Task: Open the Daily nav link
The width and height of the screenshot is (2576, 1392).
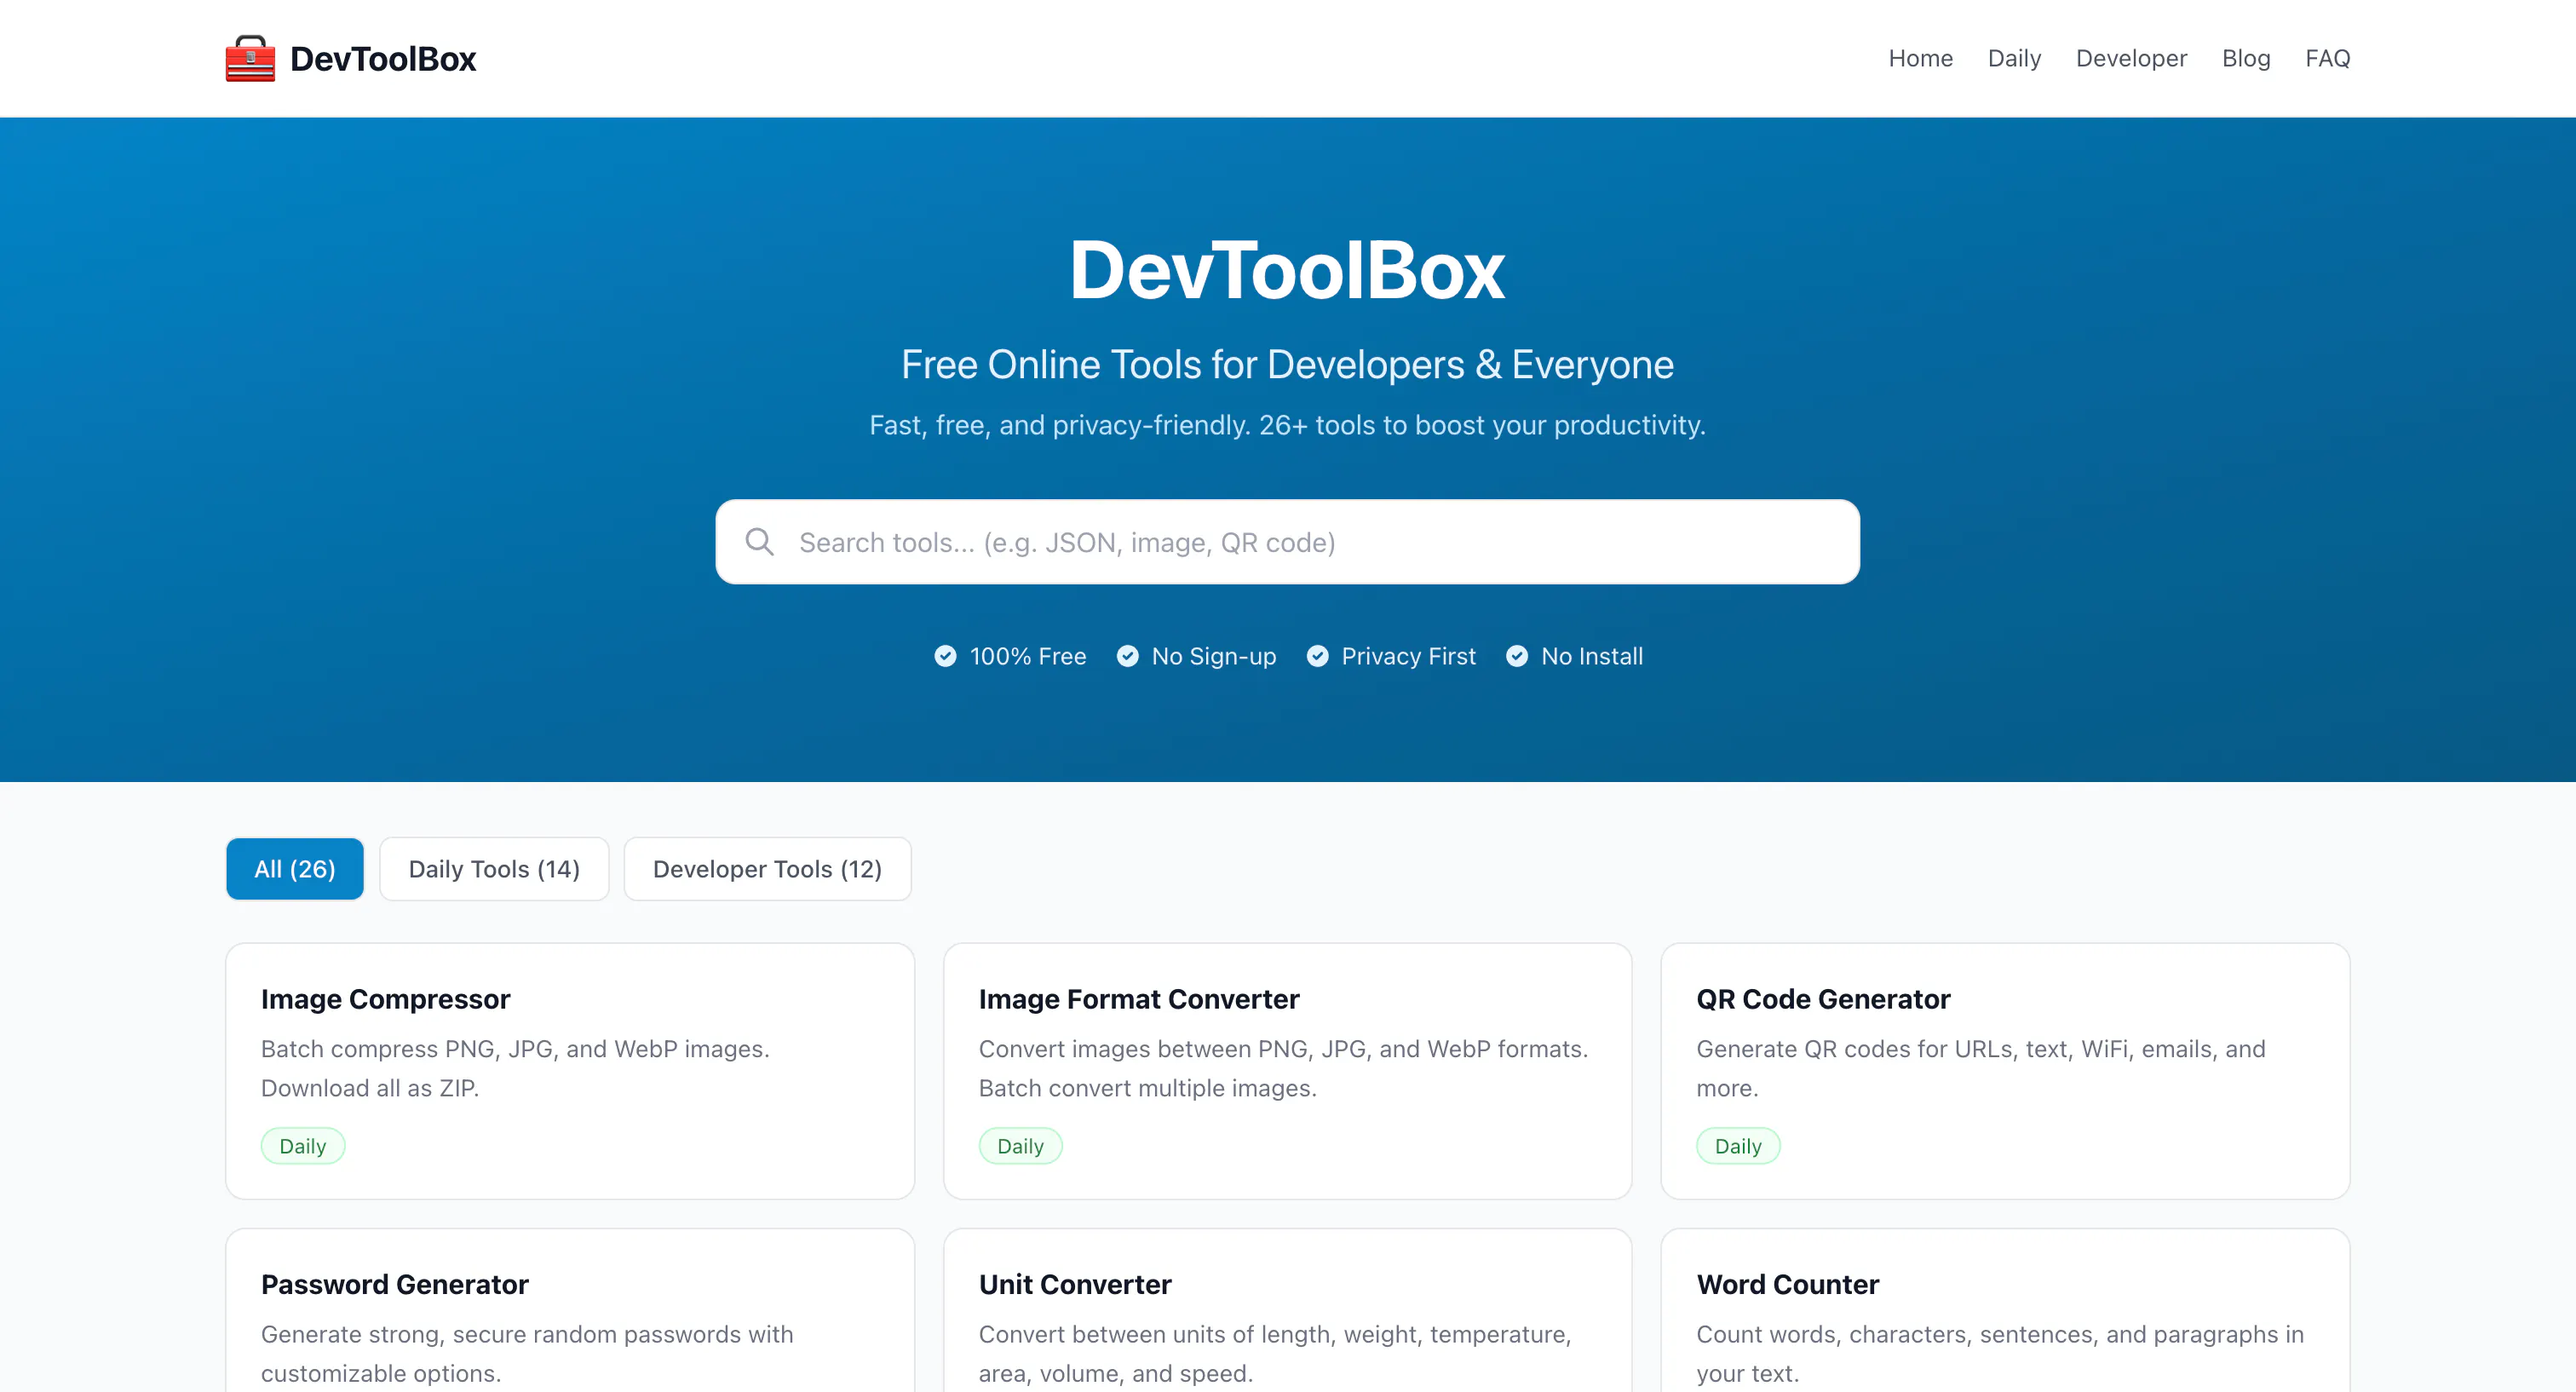Action: [2014, 58]
